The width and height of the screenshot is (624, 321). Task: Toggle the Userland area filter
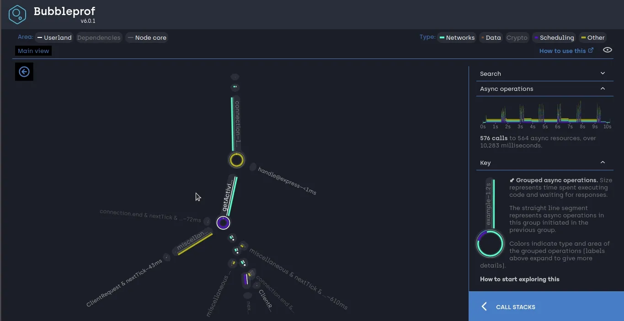54,38
